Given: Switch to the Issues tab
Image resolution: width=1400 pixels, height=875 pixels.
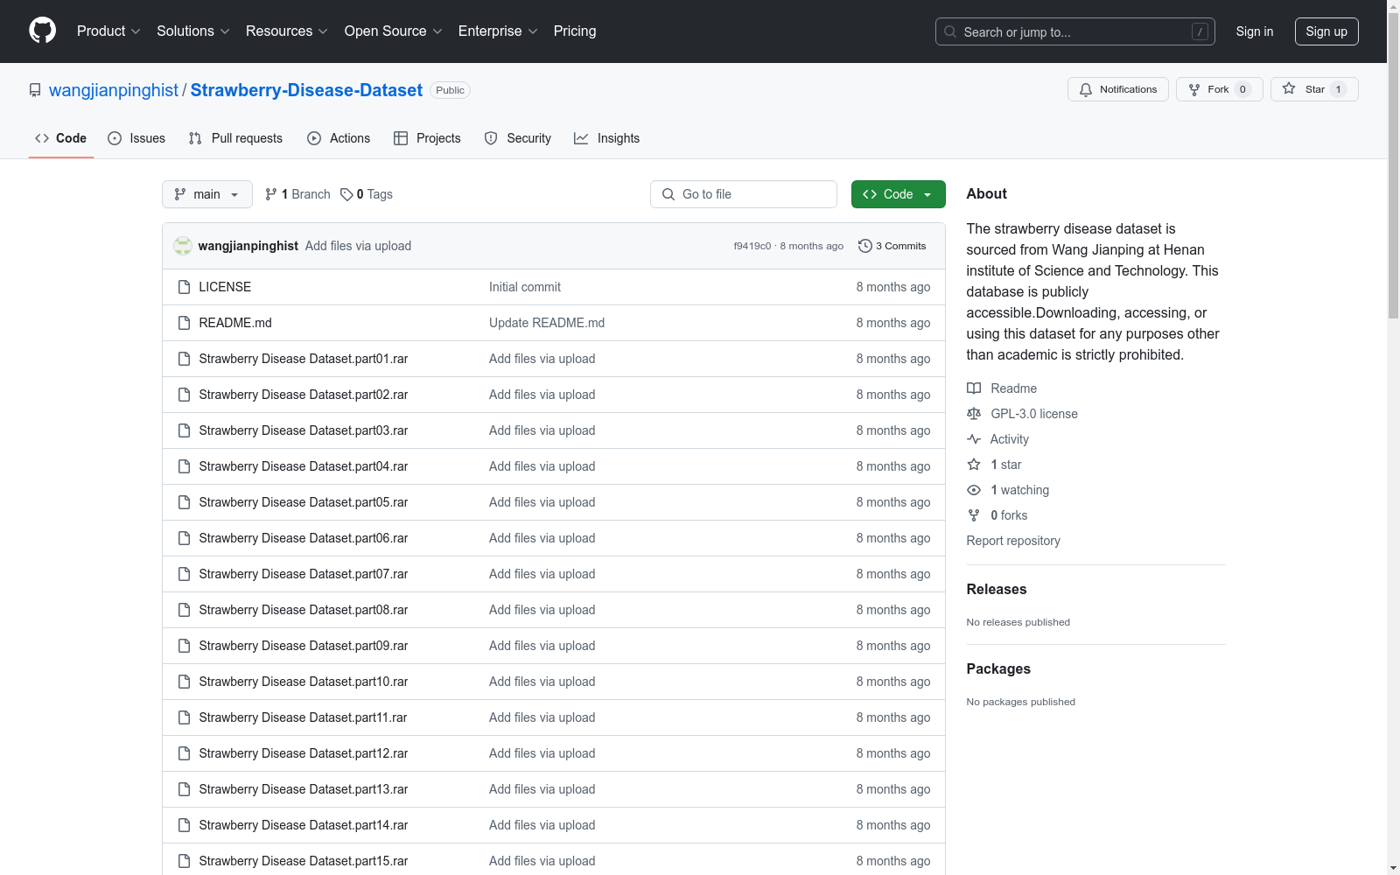Looking at the screenshot, I should 136,138.
